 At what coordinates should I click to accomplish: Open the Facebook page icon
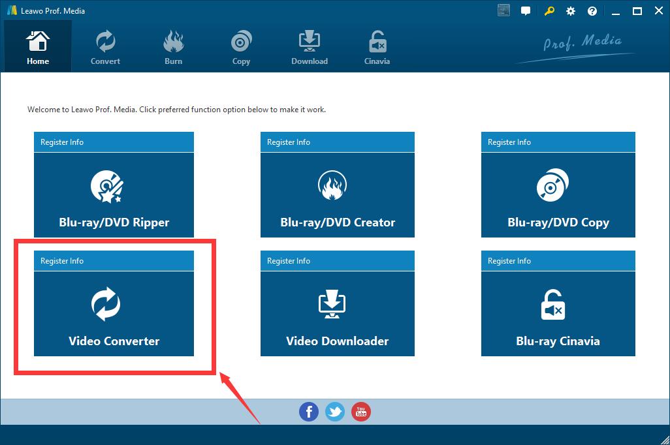pos(309,412)
